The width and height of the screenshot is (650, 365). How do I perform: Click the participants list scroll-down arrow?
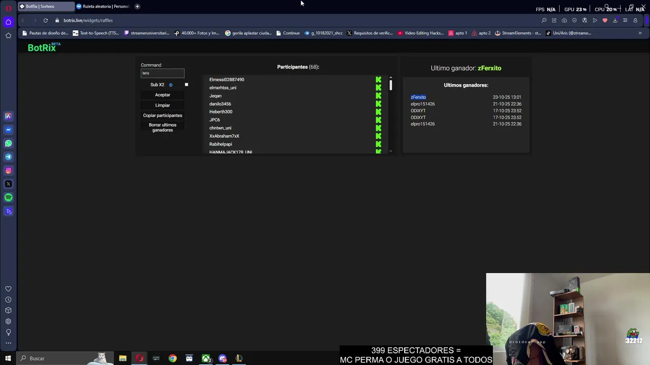pos(391,151)
